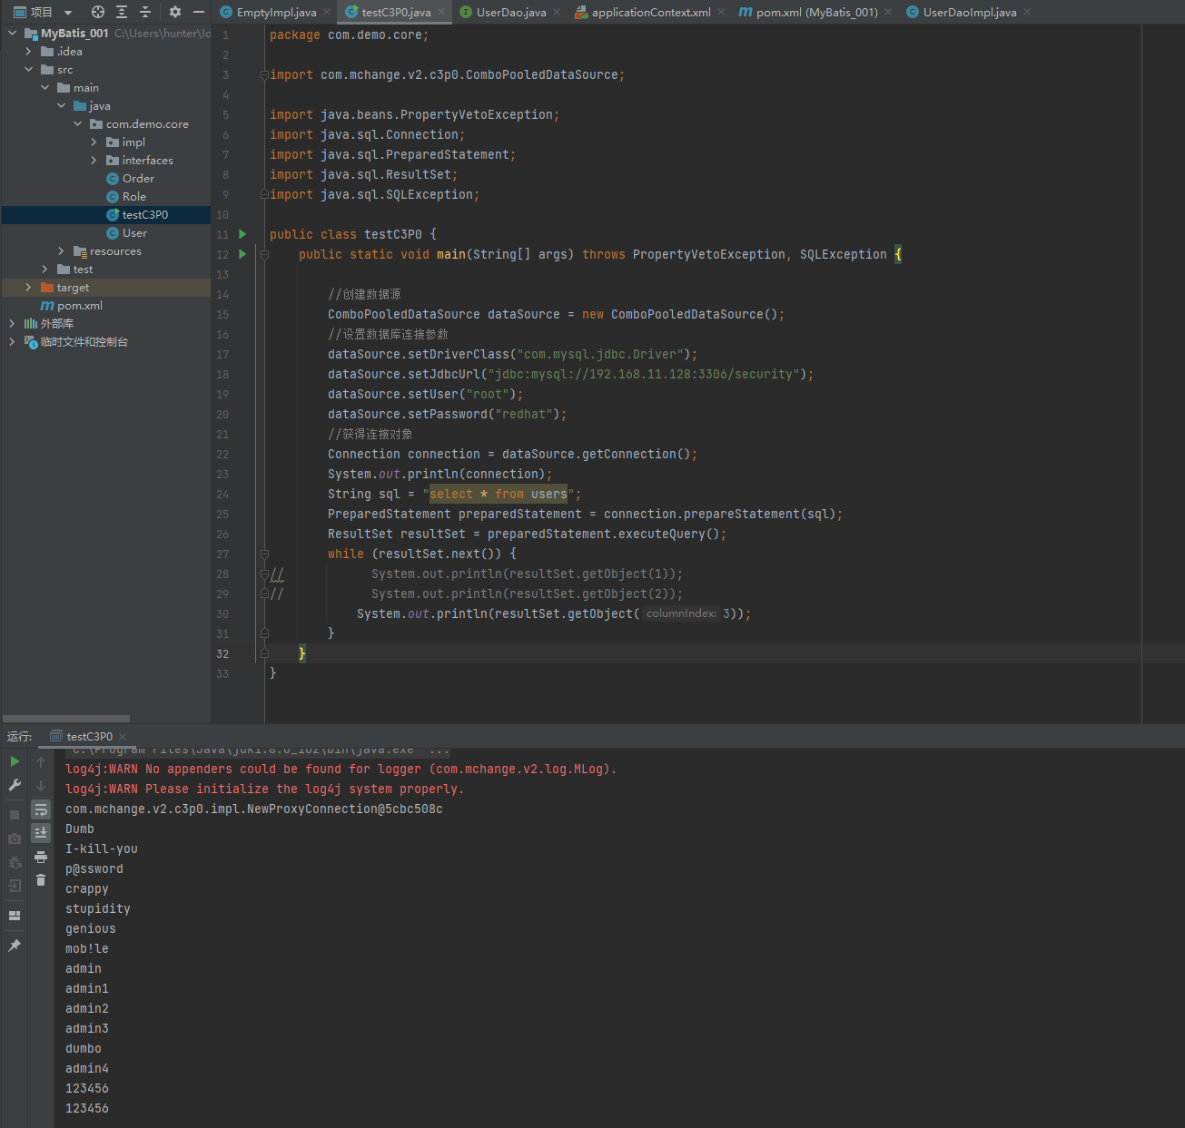Image resolution: width=1185 pixels, height=1128 pixels.
Task: Expand the impl package folder
Action: 94,142
